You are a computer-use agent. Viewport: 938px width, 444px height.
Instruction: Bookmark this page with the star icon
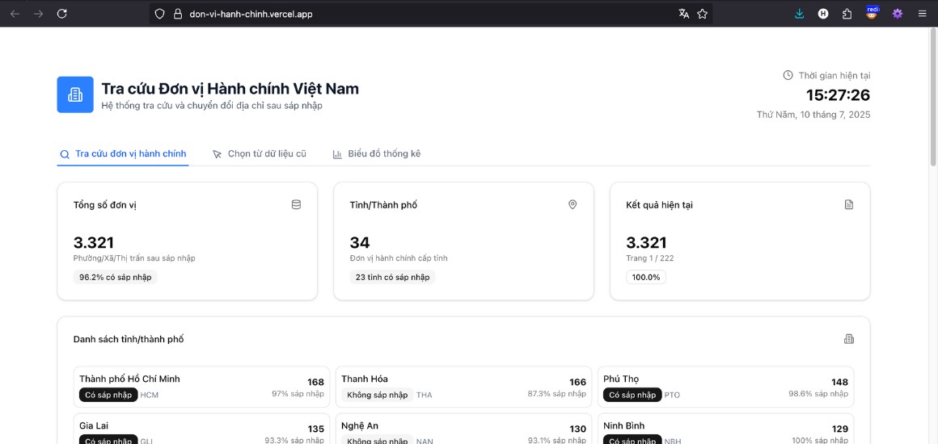click(703, 14)
